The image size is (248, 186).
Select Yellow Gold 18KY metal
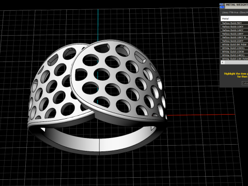point(235,34)
